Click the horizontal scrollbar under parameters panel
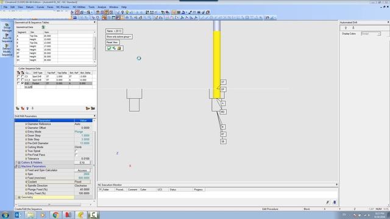390x219 pixels. [49, 205]
